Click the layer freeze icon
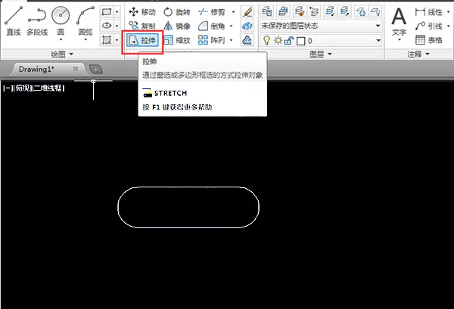The image size is (454, 309). pos(360,11)
